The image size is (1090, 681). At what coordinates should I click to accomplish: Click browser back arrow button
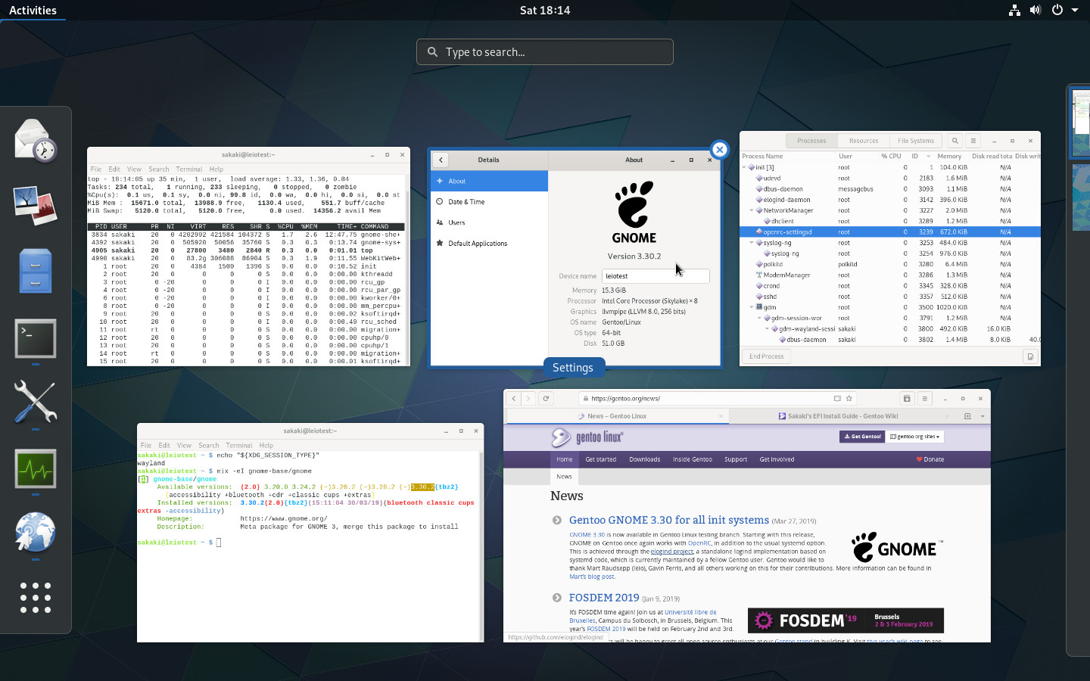[x=514, y=398]
